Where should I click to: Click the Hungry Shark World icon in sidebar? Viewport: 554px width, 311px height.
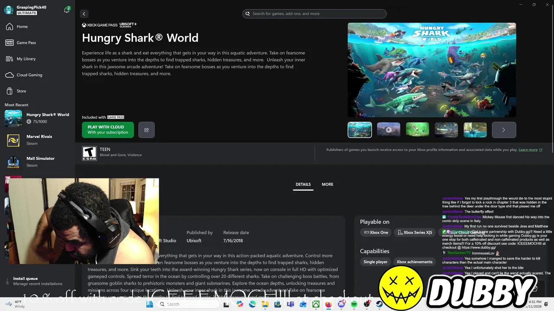point(13,118)
